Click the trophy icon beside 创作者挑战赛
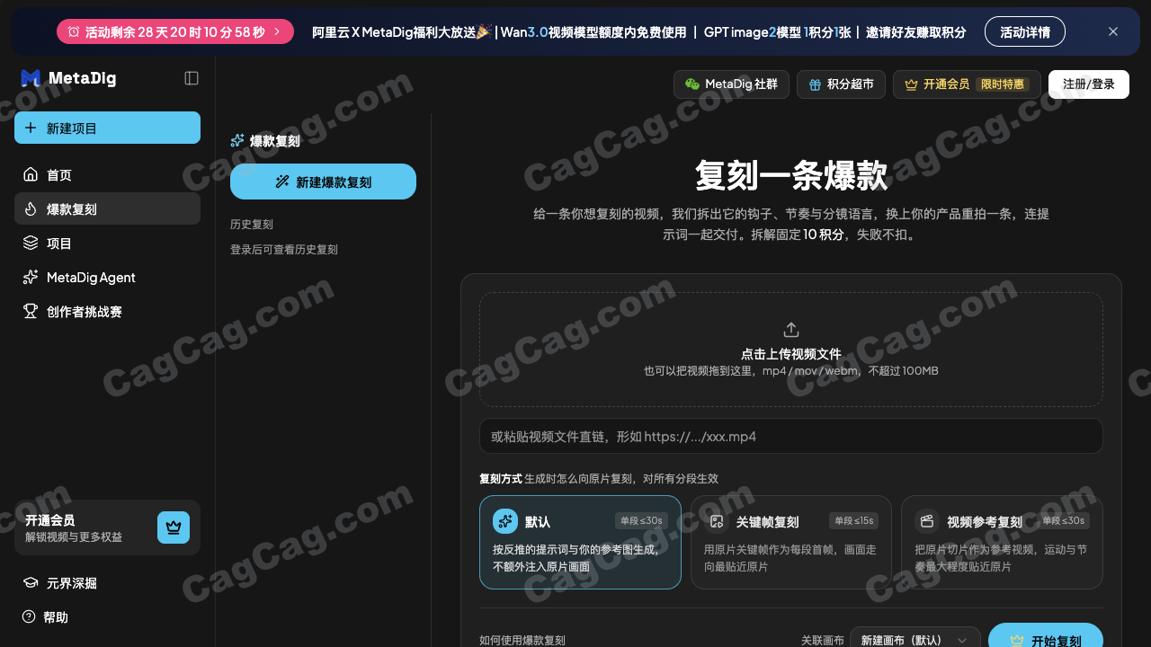Screen dimensions: 1151x647 [31, 311]
